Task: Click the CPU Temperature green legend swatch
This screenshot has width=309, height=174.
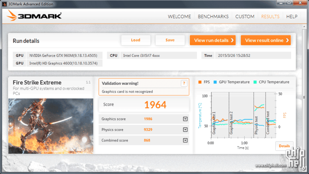Action: pos(255,82)
